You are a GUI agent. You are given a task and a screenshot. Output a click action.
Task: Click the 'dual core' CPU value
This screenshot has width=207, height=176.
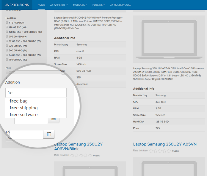(161, 102)
